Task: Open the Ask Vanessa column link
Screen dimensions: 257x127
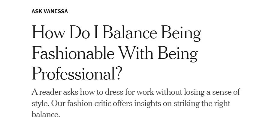Action: point(50,11)
